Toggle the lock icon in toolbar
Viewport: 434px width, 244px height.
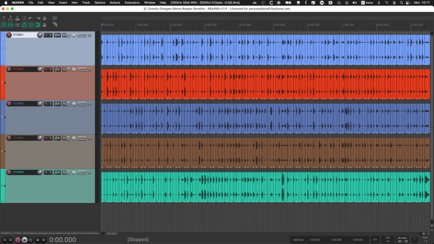[x=44, y=25]
